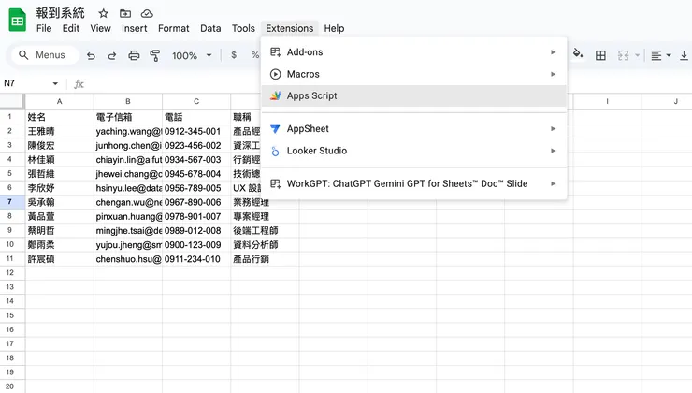Expand the horizontal align dropdown arrow
Image resolution: width=692 pixels, height=393 pixels.
[x=669, y=55]
